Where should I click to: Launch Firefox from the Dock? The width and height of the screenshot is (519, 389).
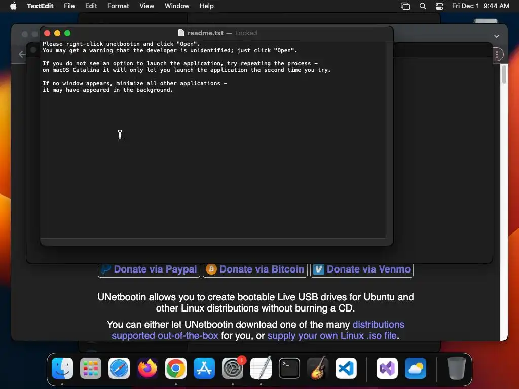point(147,368)
